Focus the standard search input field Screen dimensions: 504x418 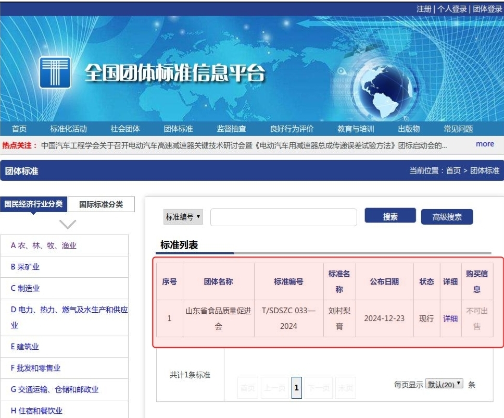[283, 217]
